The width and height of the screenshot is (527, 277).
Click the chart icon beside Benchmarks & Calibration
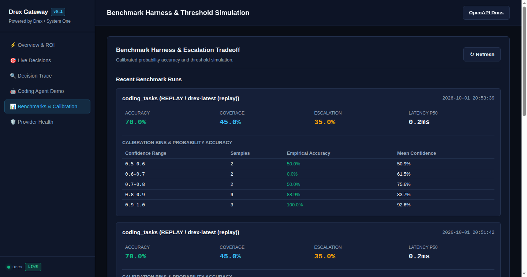pyautogui.click(x=13, y=106)
